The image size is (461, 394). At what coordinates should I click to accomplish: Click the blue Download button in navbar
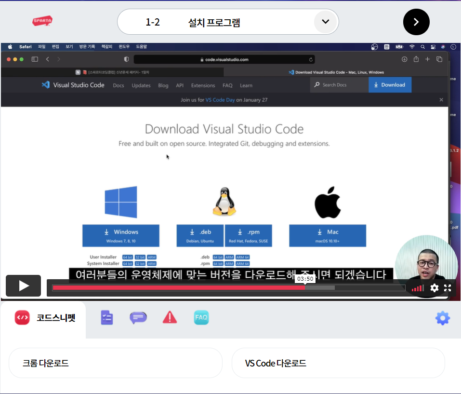click(390, 85)
